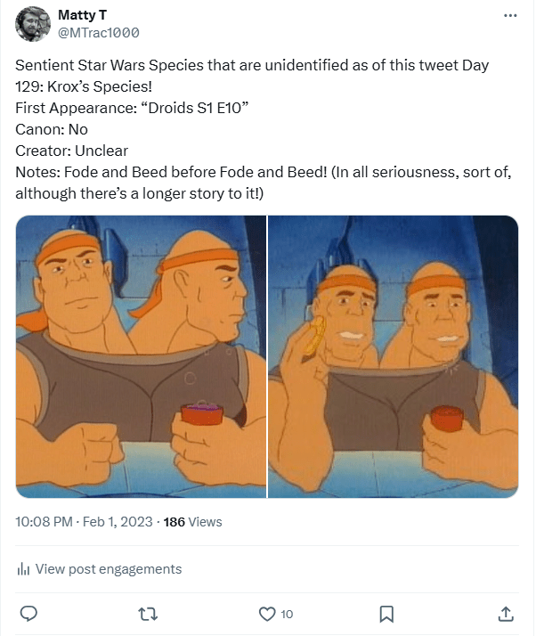Image resolution: width=536 pixels, height=636 pixels.
Task: Repost this tweet using the arrows icon
Action: (x=148, y=614)
